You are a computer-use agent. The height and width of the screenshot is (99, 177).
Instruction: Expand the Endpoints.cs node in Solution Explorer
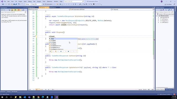click(158, 21)
